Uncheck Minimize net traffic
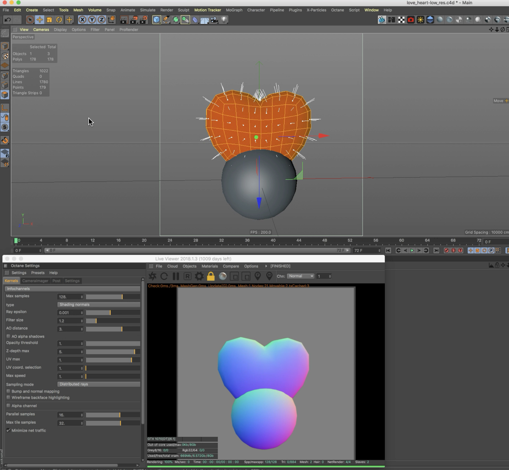509x470 pixels. [8, 430]
